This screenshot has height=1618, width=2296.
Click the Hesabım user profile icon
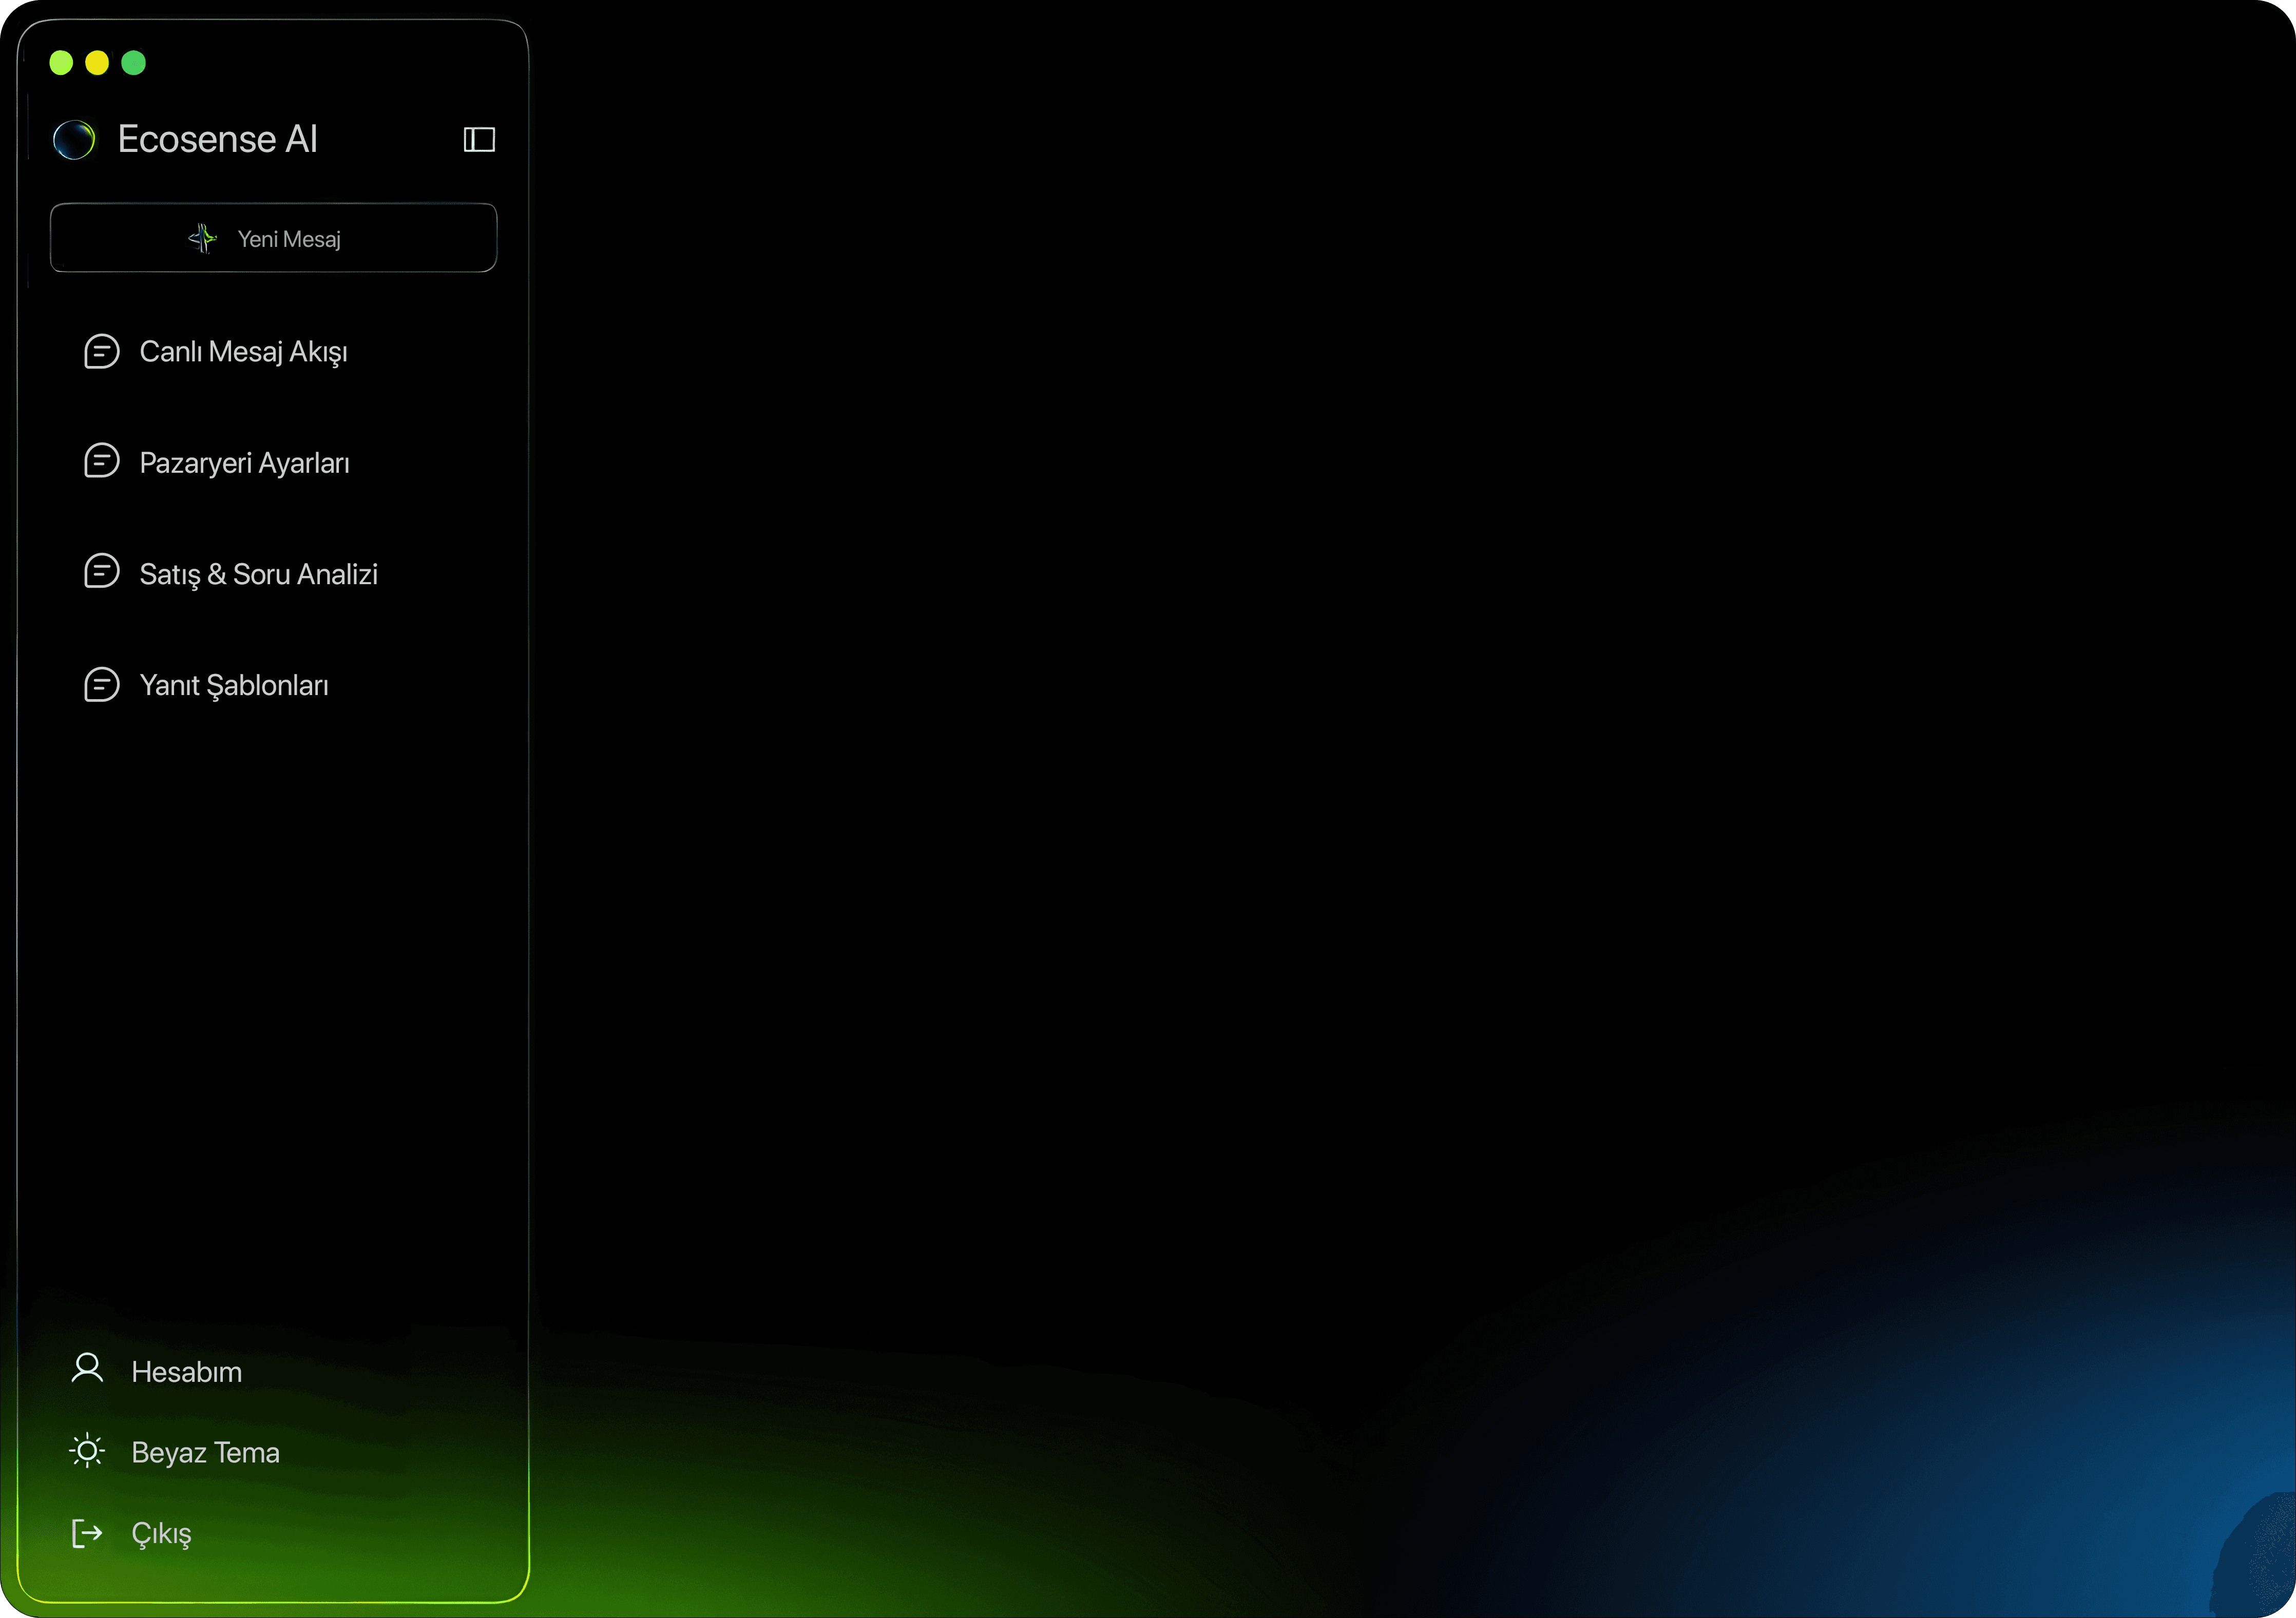coord(87,1368)
